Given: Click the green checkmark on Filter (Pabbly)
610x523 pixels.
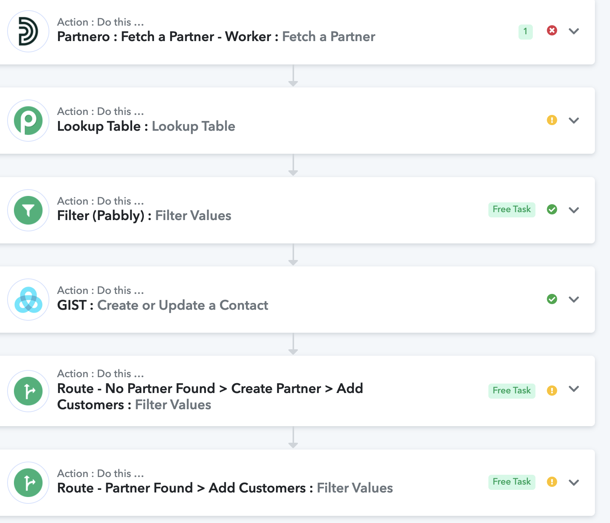Looking at the screenshot, I should [552, 210].
